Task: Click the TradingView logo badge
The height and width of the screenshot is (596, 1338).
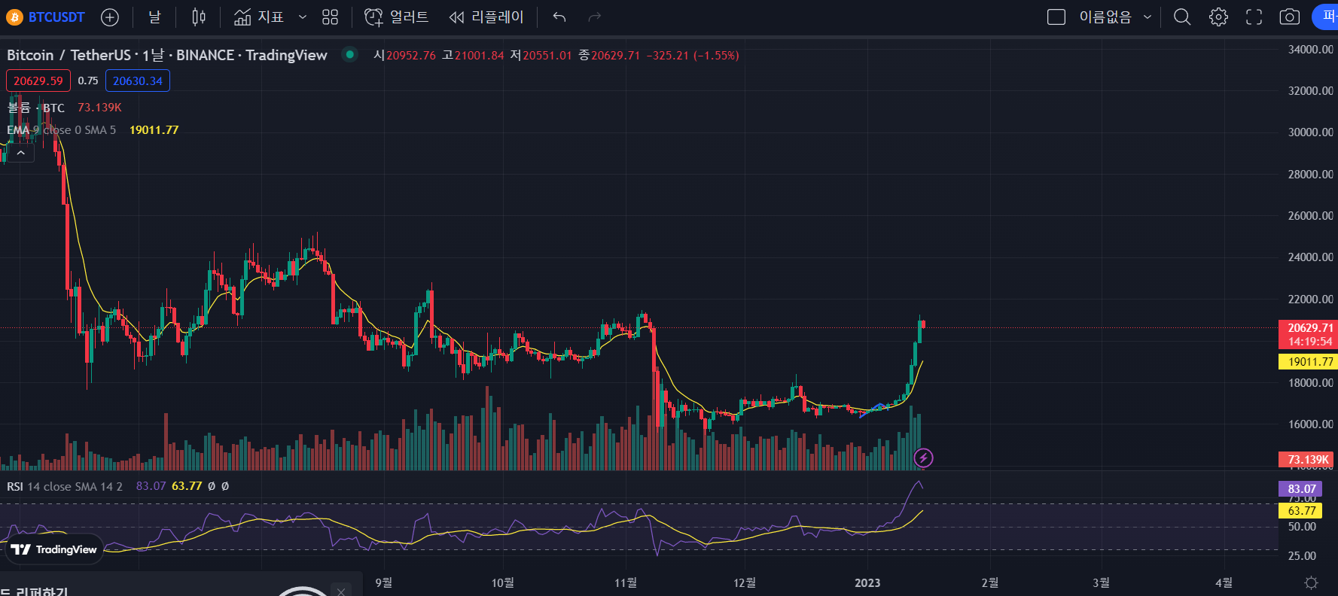Action: [54, 549]
